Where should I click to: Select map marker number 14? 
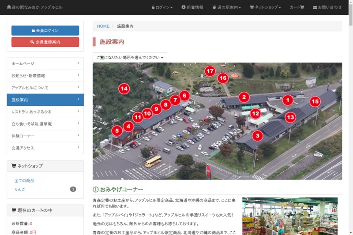(124, 89)
